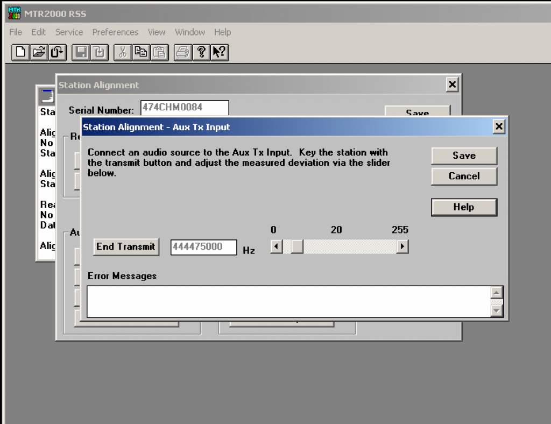Click the Aux Tx Input title bar
551x424 pixels.
pos(286,127)
